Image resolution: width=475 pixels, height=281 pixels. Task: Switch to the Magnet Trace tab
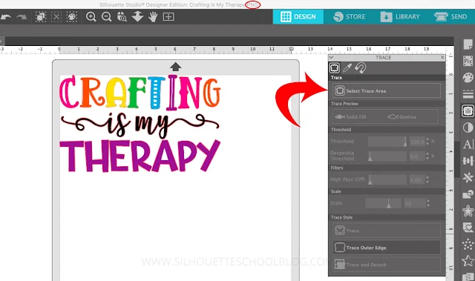[360, 67]
